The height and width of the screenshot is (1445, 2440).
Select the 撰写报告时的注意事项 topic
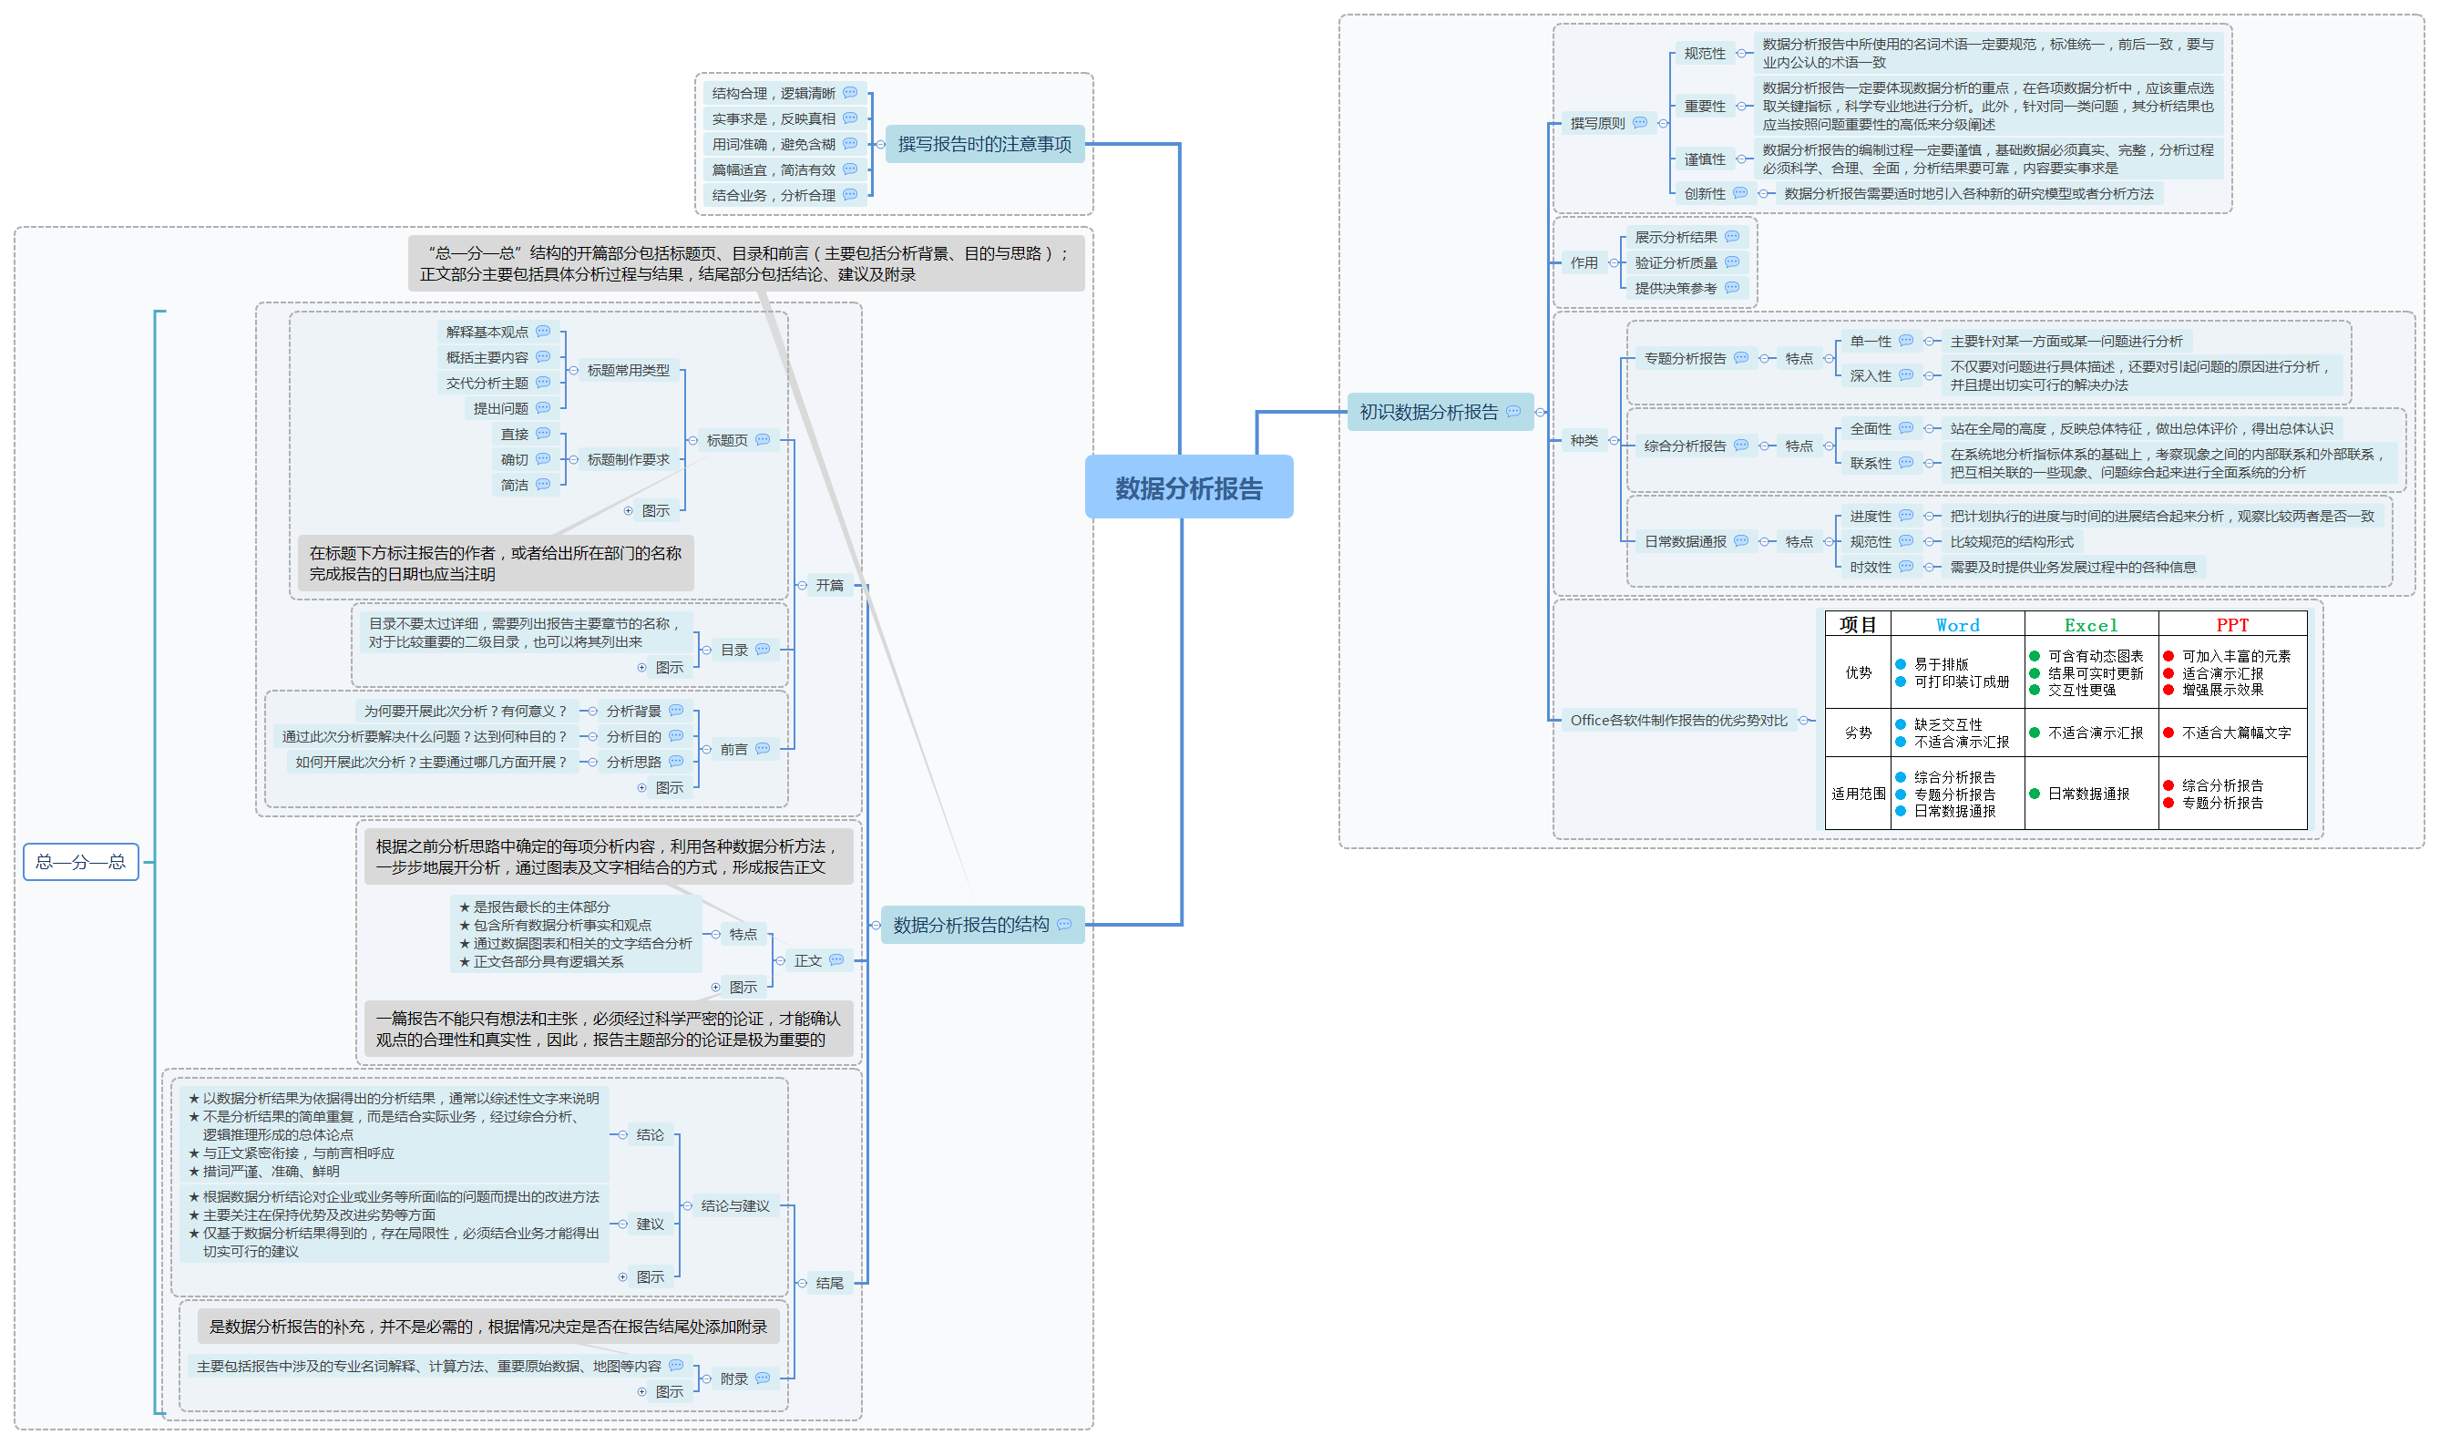[x=983, y=144]
